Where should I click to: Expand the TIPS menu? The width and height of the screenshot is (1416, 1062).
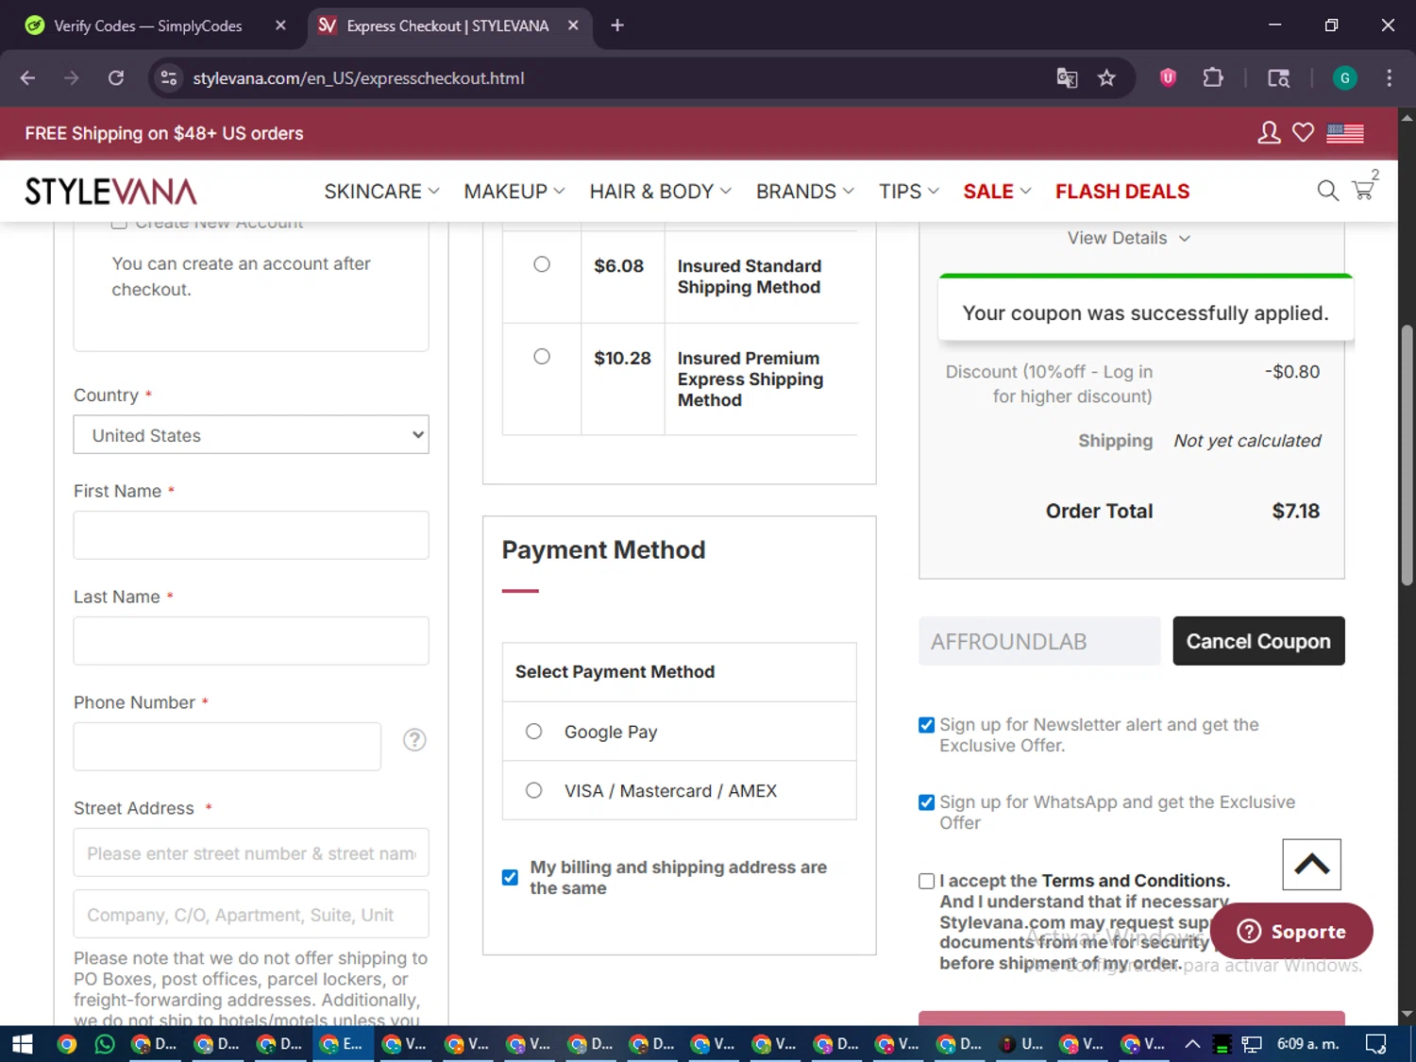909,192
